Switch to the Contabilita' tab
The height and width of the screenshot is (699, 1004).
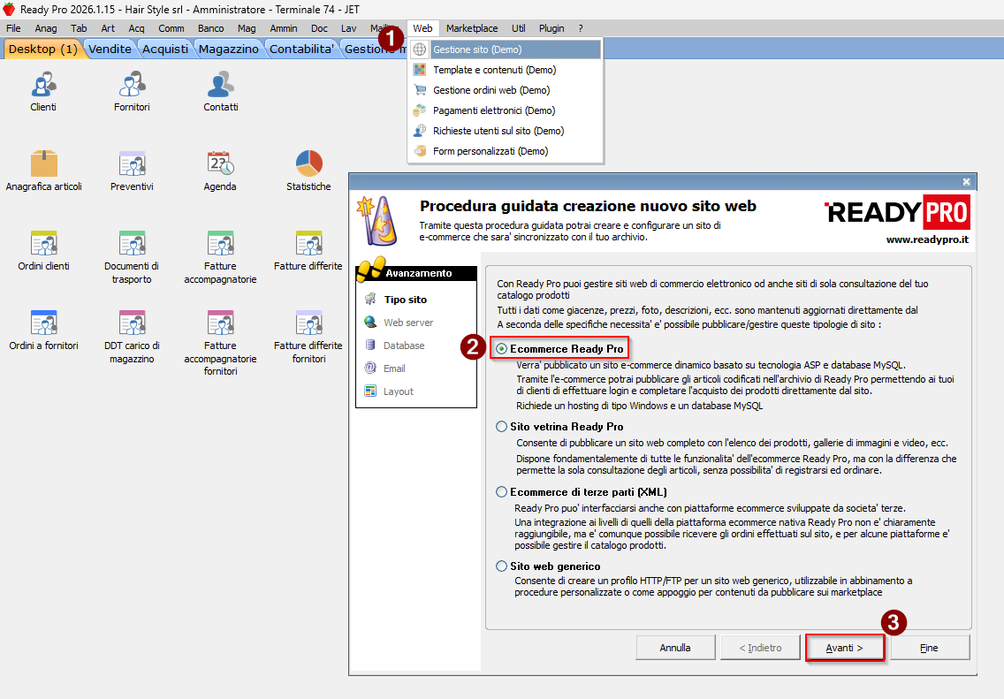click(301, 49)
